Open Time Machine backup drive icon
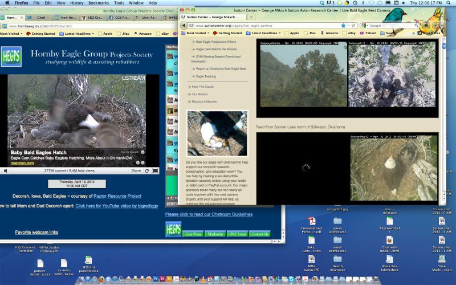Viewport: 456px width, 285px height. [442, 263]
